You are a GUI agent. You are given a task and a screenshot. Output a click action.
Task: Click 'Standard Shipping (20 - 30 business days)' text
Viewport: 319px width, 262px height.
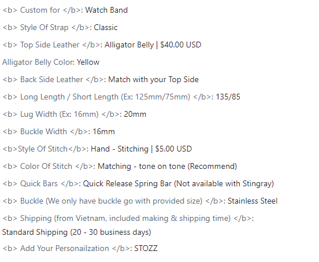pos(76,233)
